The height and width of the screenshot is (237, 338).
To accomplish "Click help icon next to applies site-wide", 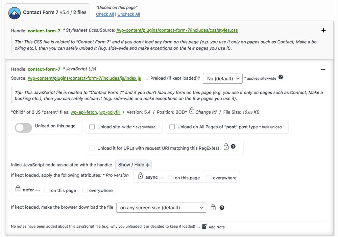I will pos(281,77).
